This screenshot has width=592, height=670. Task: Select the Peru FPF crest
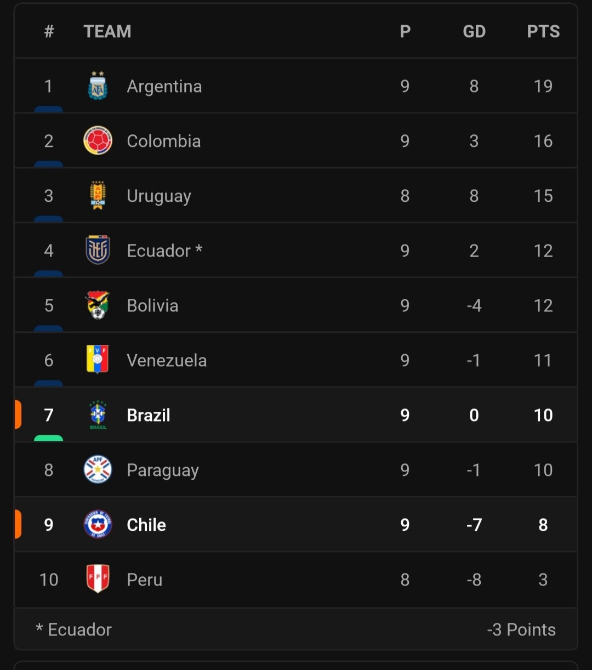(x=98, y=580)
